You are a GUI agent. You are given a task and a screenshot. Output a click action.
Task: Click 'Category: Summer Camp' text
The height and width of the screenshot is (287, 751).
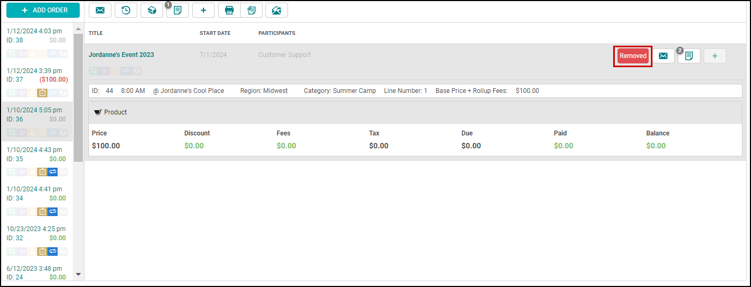340,91
